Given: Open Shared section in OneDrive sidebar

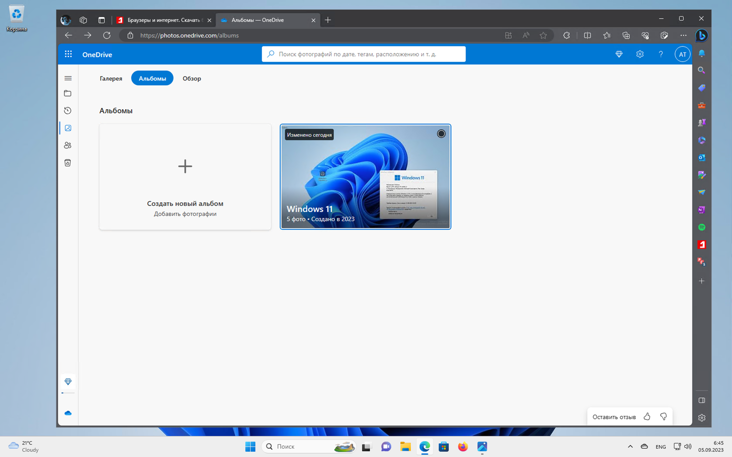Looking at the screenshot, I should (x=68, y=145).
